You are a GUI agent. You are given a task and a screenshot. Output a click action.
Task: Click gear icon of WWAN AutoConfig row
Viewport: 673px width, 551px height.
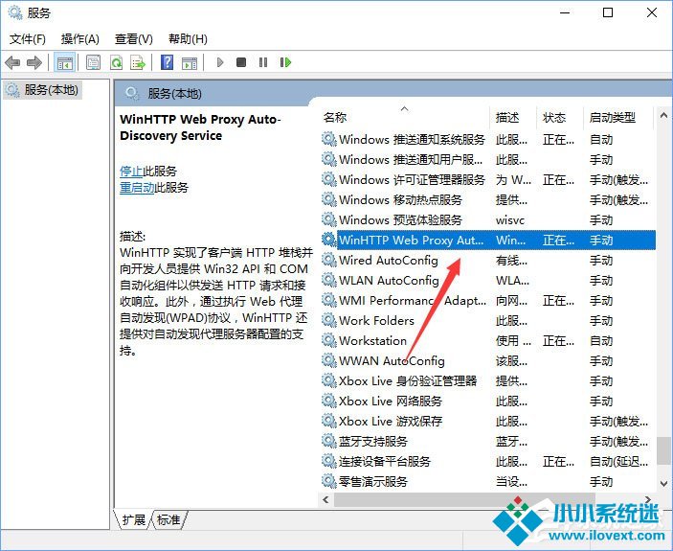pyautogui.click(x=328, y=360)
